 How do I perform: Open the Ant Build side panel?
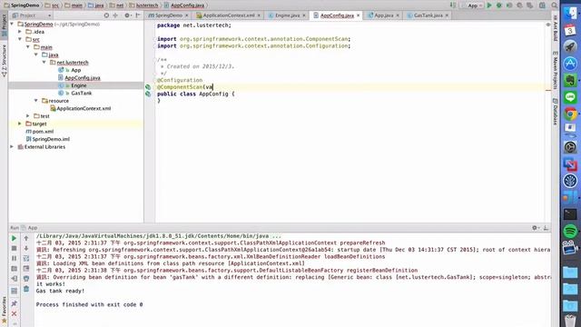pyautogui.click(x=555, y=28)
